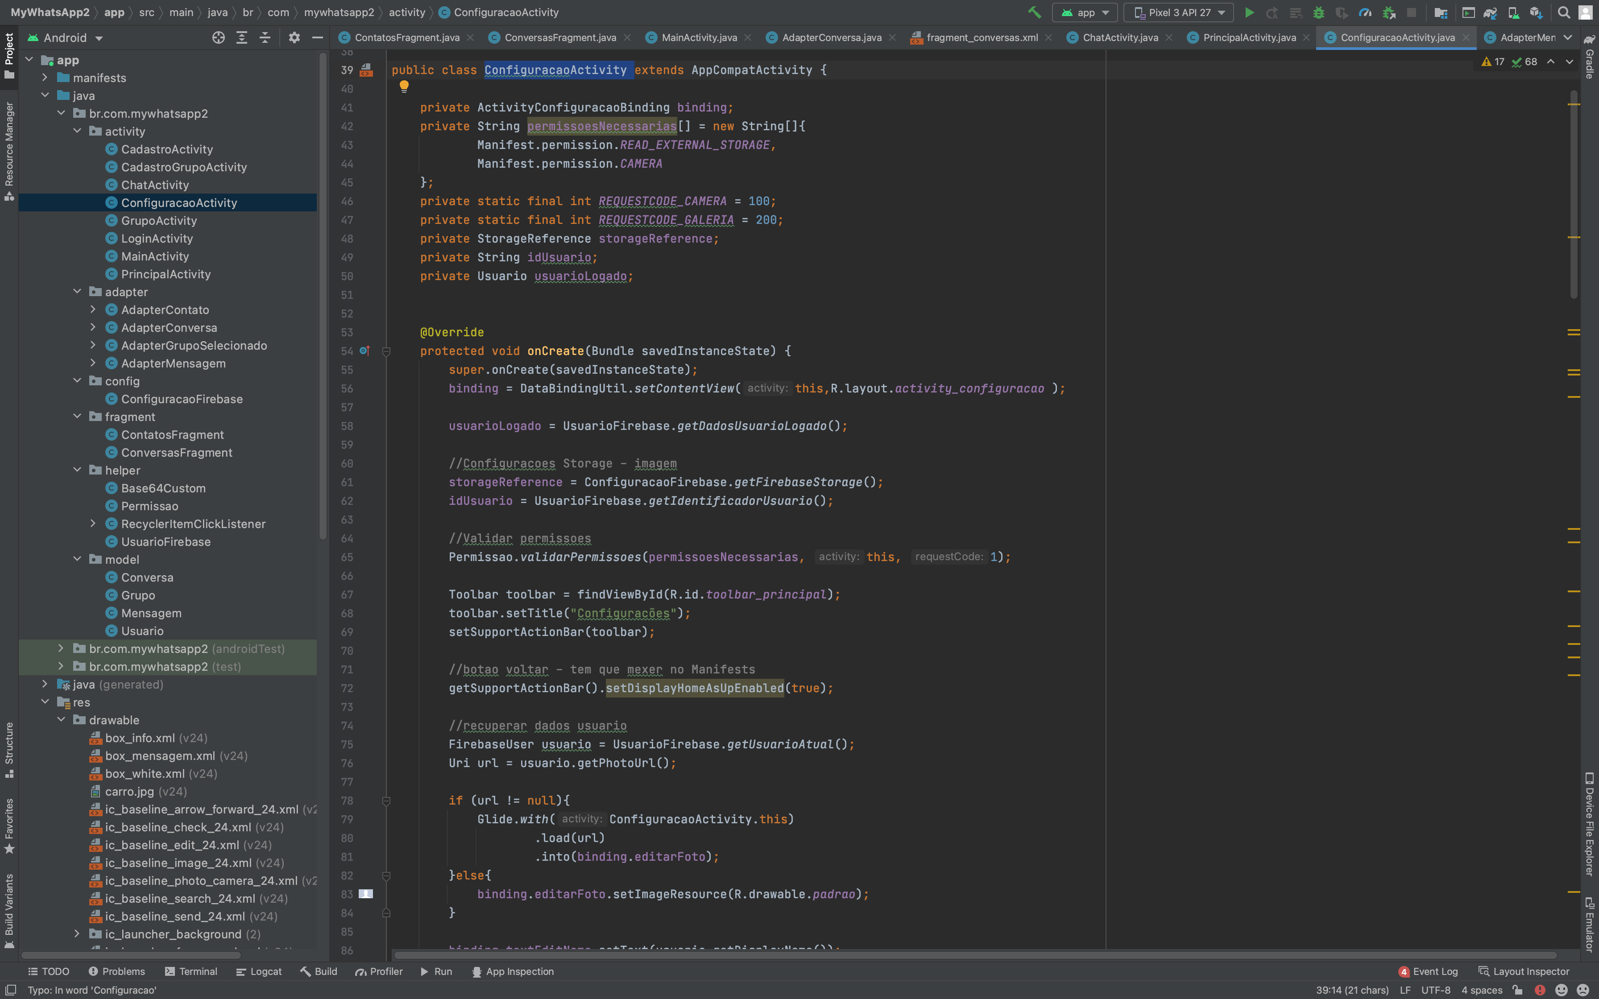The height and width of the screenshot is (999, 1599).
Task: Open the Pixel 3 API 27 device dropdown
Action: 1178,12
